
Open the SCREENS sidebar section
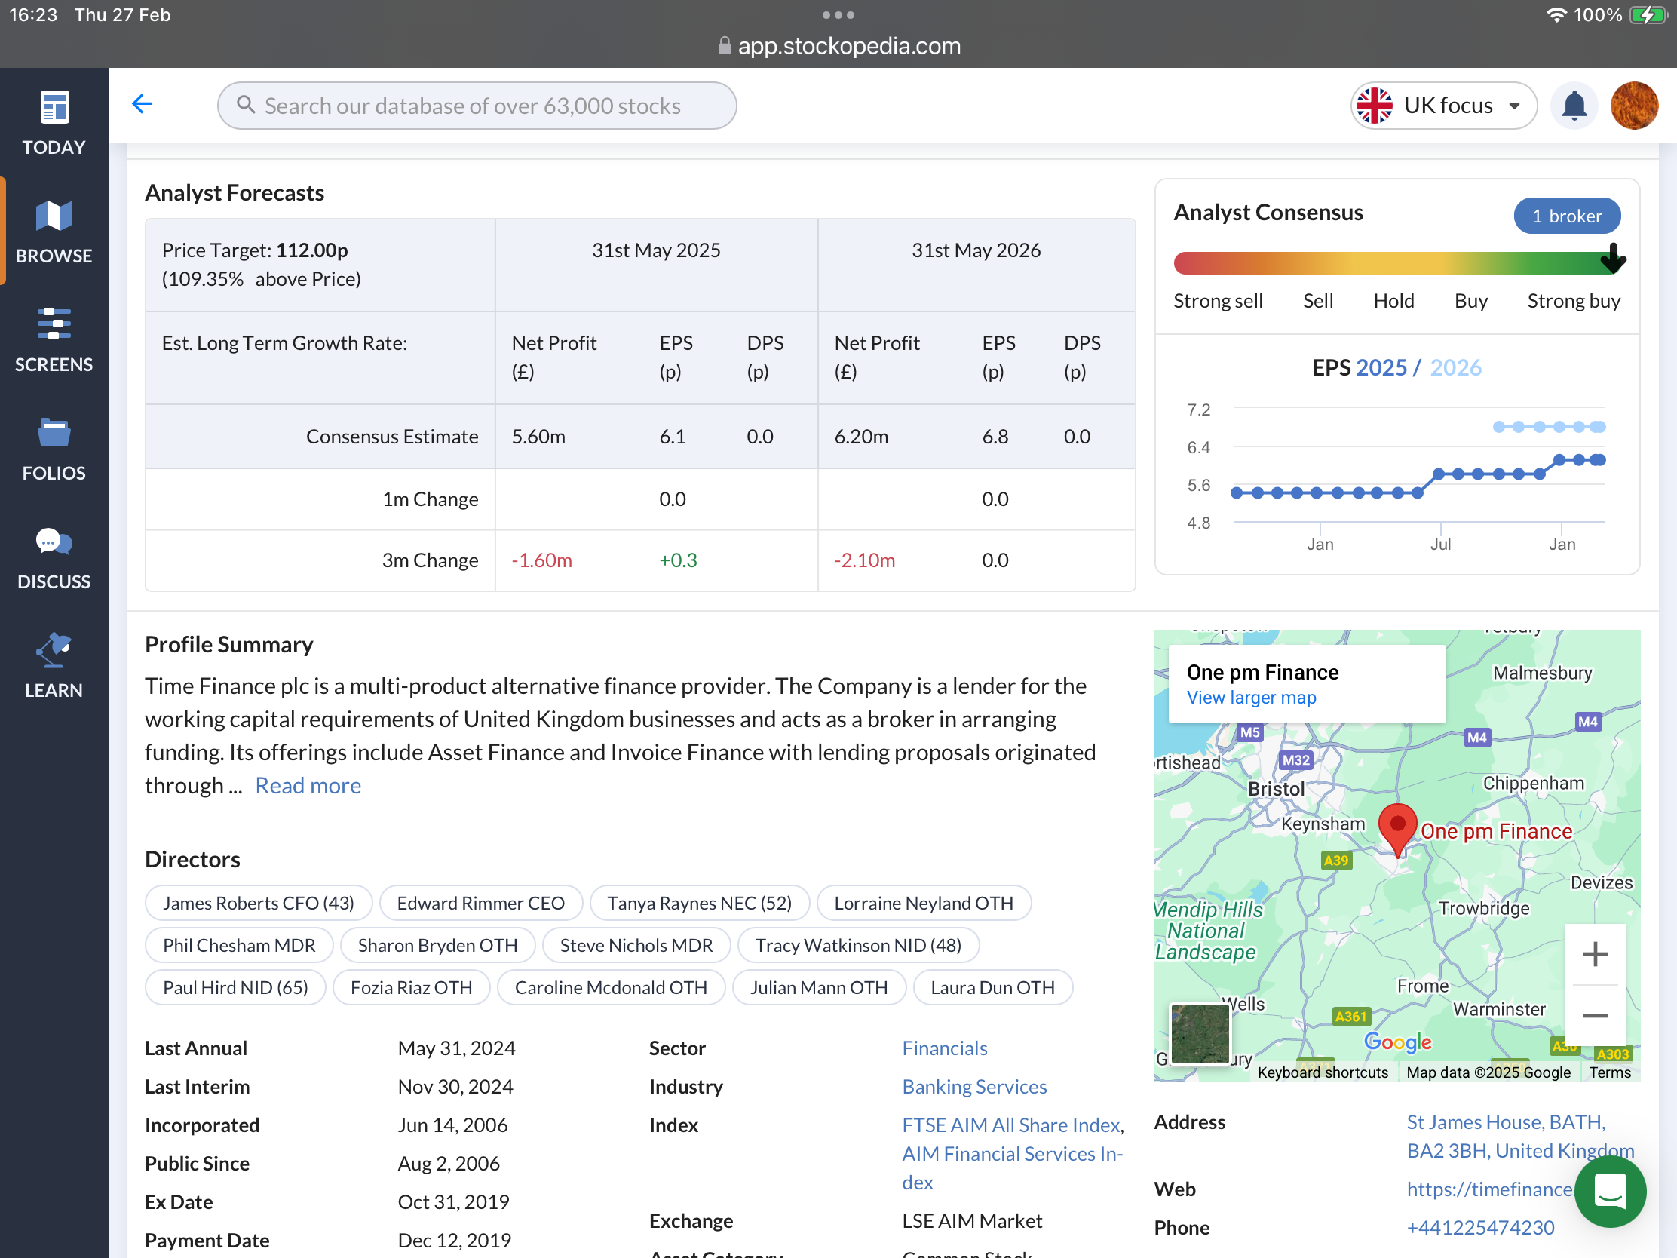point(54,340)
